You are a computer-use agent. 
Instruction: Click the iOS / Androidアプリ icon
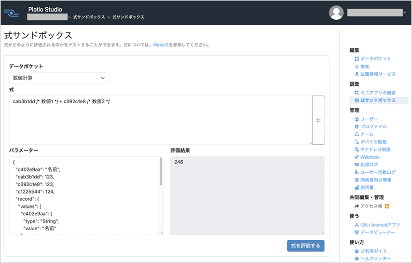pyautogui.click(x=357, y=225)
